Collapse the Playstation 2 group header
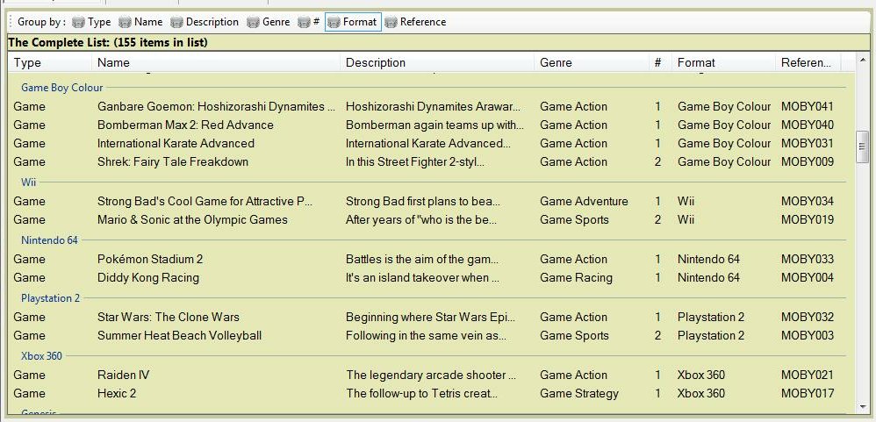 click(50, 298)
